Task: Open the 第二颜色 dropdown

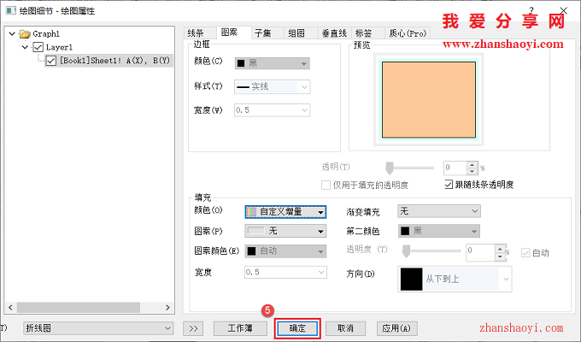Action: 439,231
